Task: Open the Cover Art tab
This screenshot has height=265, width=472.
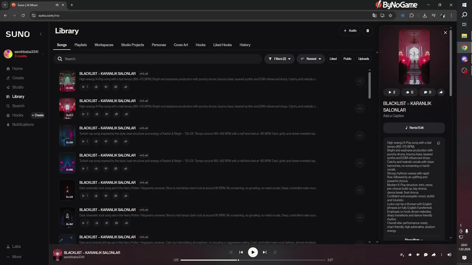Action: coord(181,45)
